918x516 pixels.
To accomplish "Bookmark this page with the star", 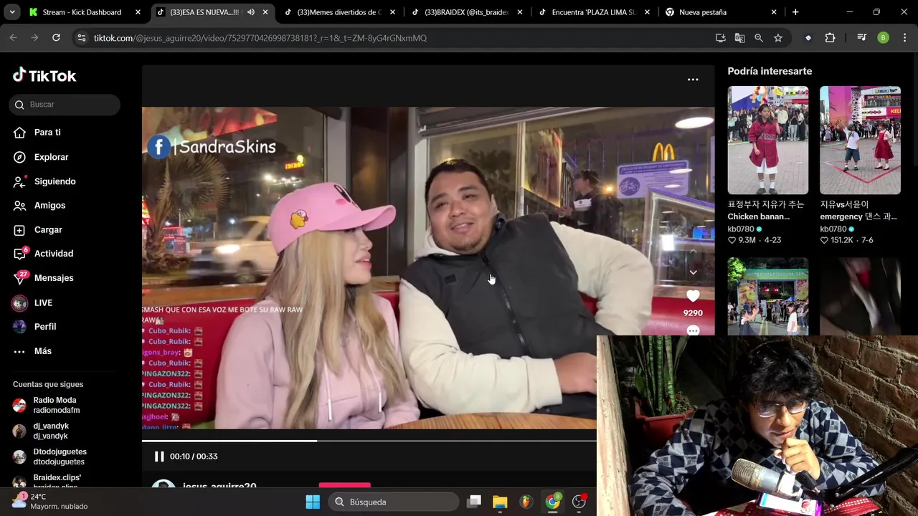I will point(778,38).
